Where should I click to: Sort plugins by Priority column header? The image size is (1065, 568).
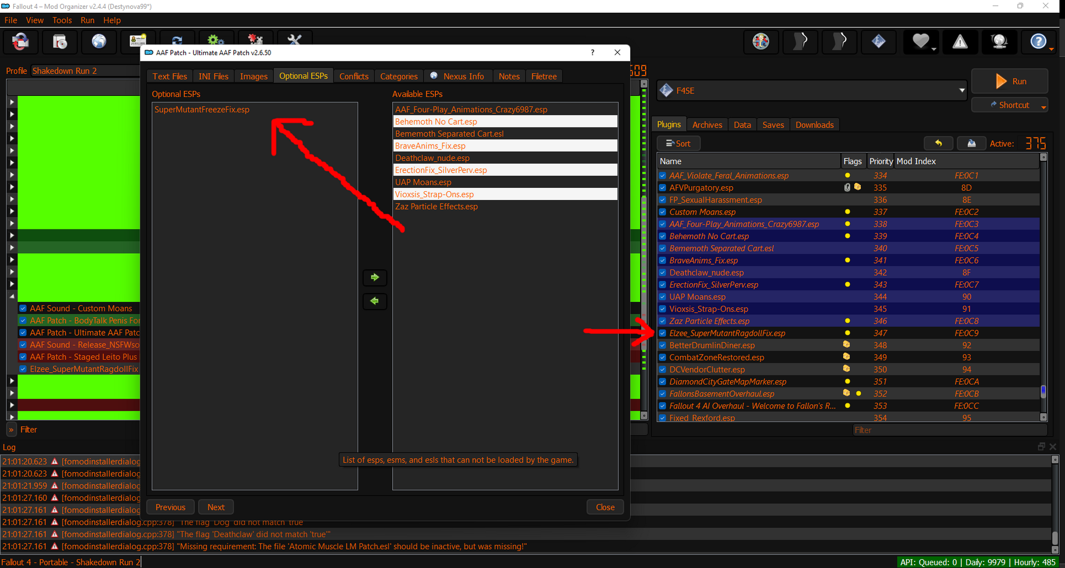click(881, 161)
